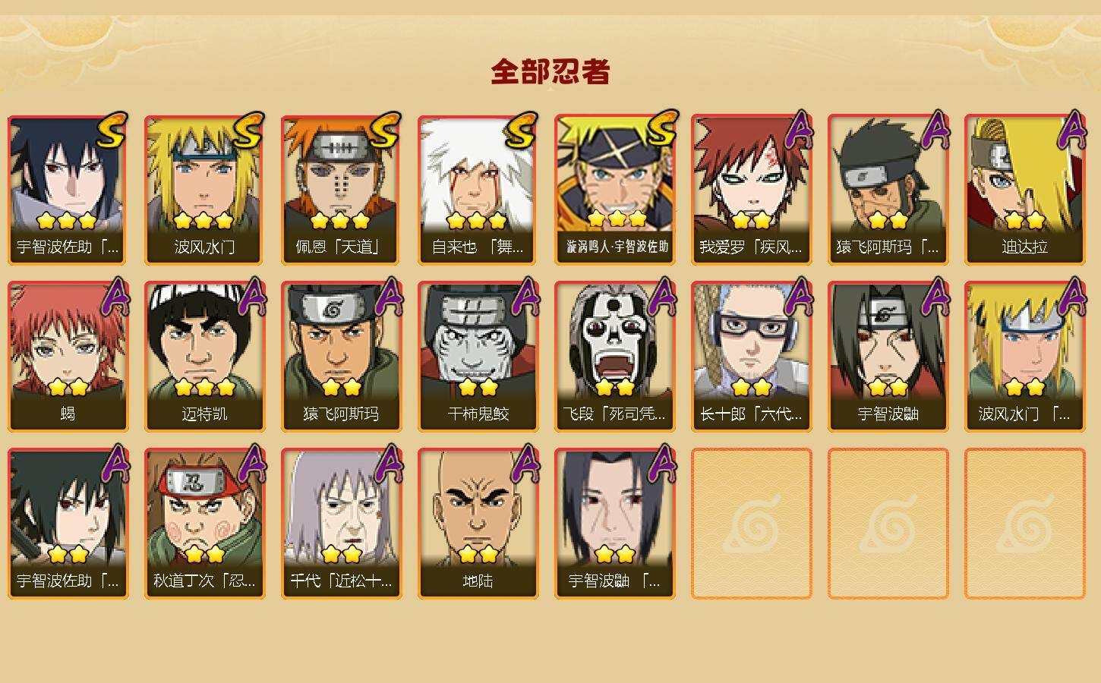Choose the 地陆 ninja card

[478, 523]
